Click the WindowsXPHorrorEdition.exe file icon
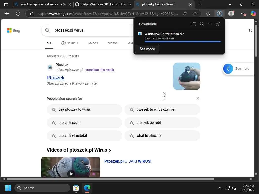Screen dimensions: 259x194 (x=140, y=34)
